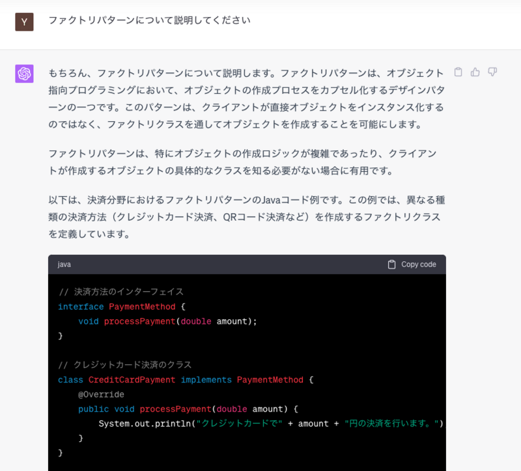Screen dimensions: 521x471
Task: Click the CreditCardPayment class name in code
Action: (132, 380)
